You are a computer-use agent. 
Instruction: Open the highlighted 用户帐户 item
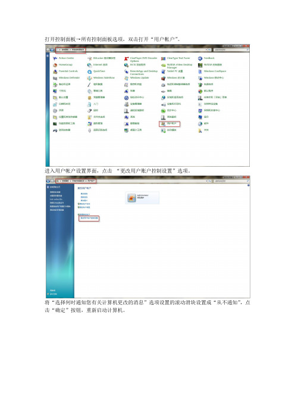170,124
